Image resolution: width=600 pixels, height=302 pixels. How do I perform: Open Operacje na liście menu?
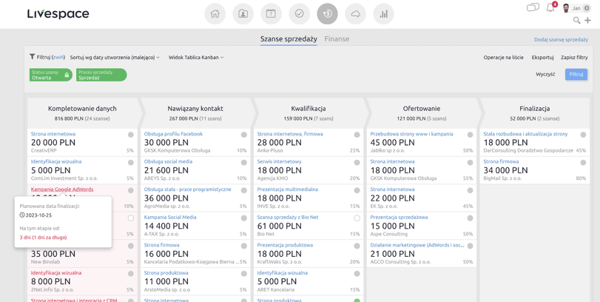(504, 58)
